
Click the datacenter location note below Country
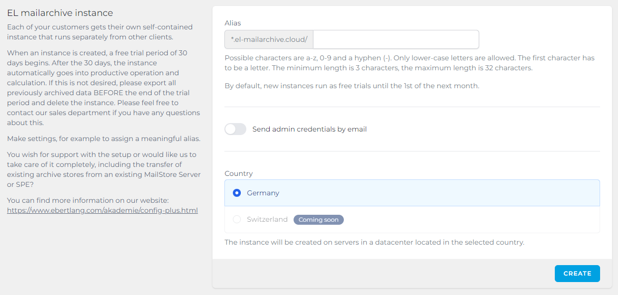(x=374, y=242)
